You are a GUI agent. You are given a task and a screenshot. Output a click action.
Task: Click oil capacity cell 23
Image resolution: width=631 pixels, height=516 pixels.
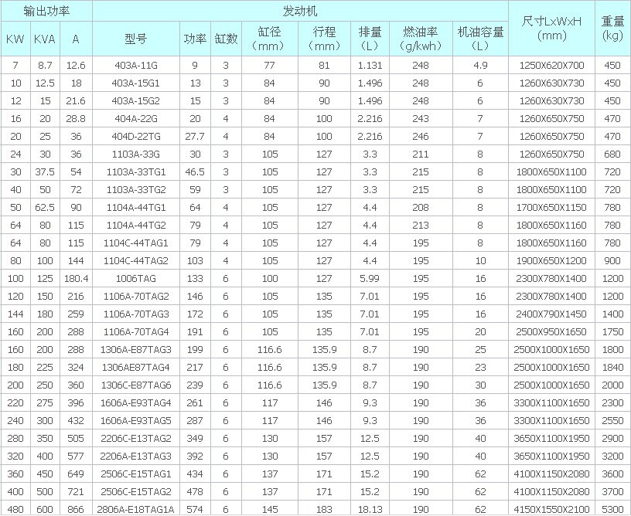coord(480,367)
